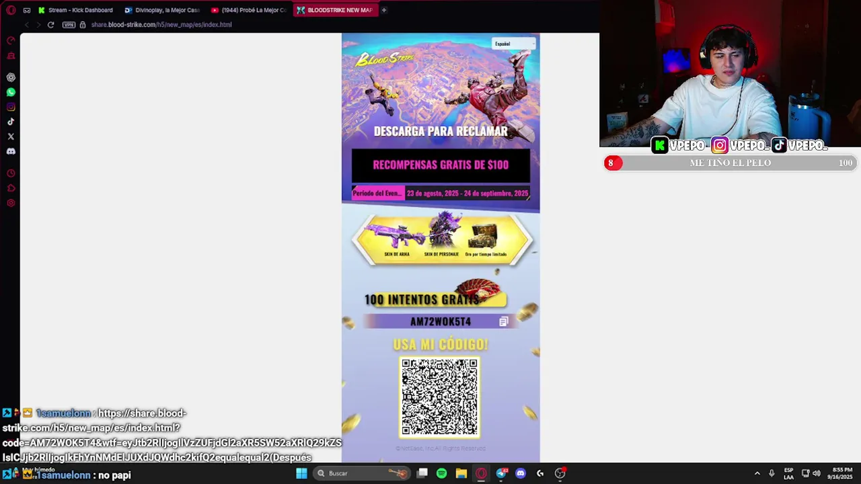Open WhatsApp from the sidebar
This screenshot has width=861, height=484.
pos(11,92)
